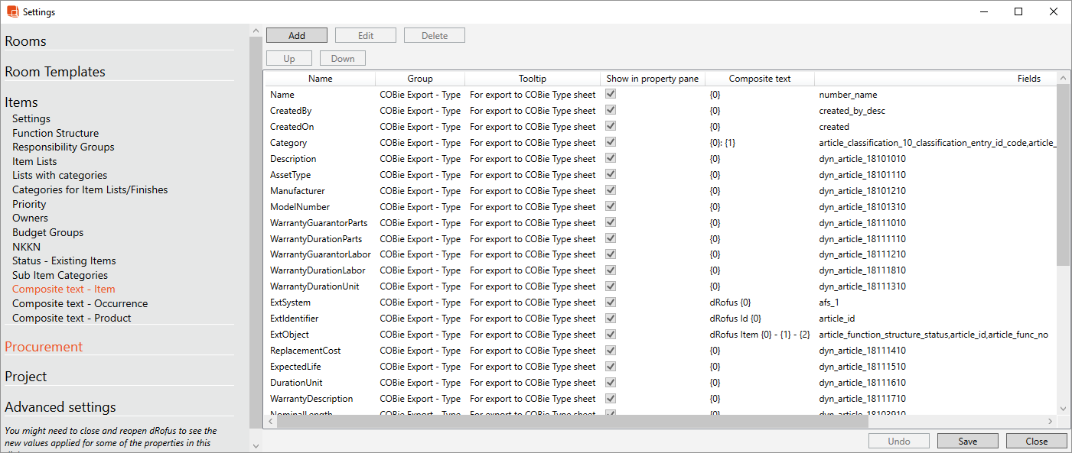1072x453 pixels.
Task: Toggle the Category row's property pane checkbox
Action: (x=609, y=142)
